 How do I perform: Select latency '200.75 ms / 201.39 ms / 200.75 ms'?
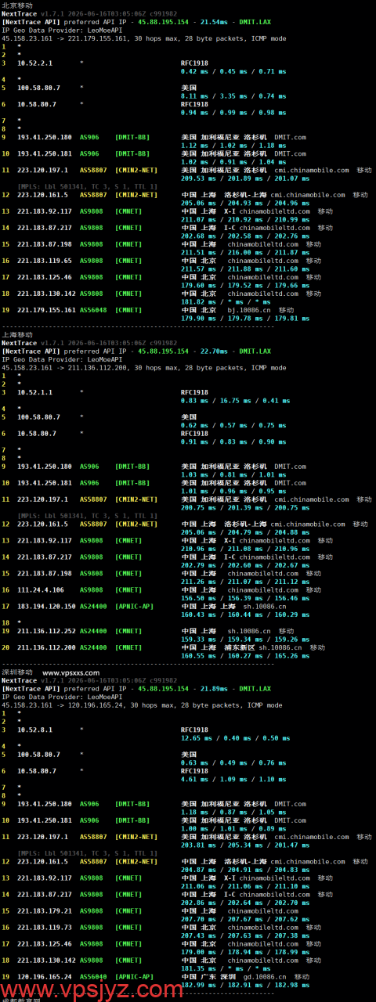[238, 506]
